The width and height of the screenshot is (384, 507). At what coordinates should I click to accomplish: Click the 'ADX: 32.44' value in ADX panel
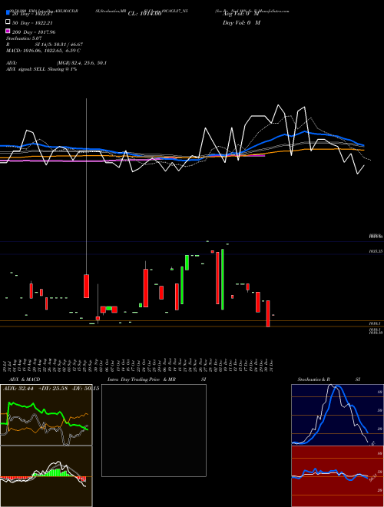pyautogui.click(x=18, y=389)
